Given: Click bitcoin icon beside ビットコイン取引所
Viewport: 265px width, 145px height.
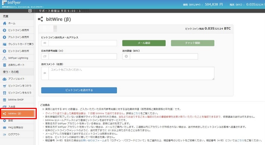Looking at the screenshot, I should [5, 51].
